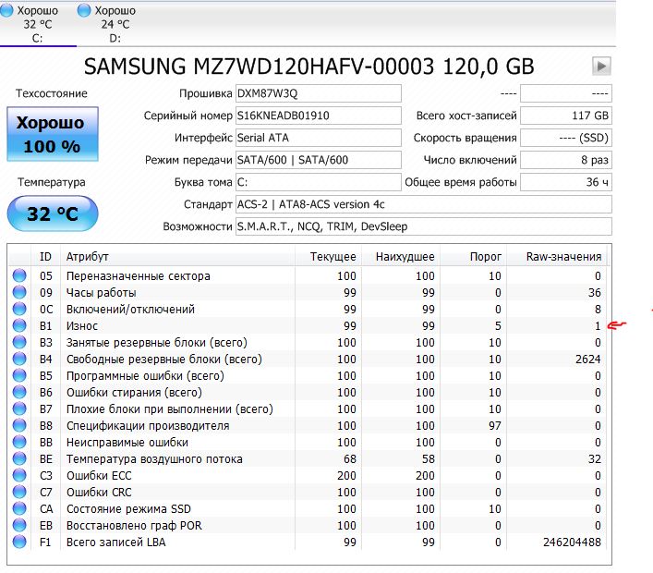Click the power-on hours value 36 ч
The image size is (653, 573).
(566, 182)
